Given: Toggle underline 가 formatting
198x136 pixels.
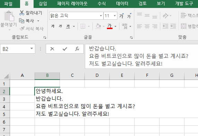Looking at the screenshot, I should pyautogui.click(x=68, y=26).
